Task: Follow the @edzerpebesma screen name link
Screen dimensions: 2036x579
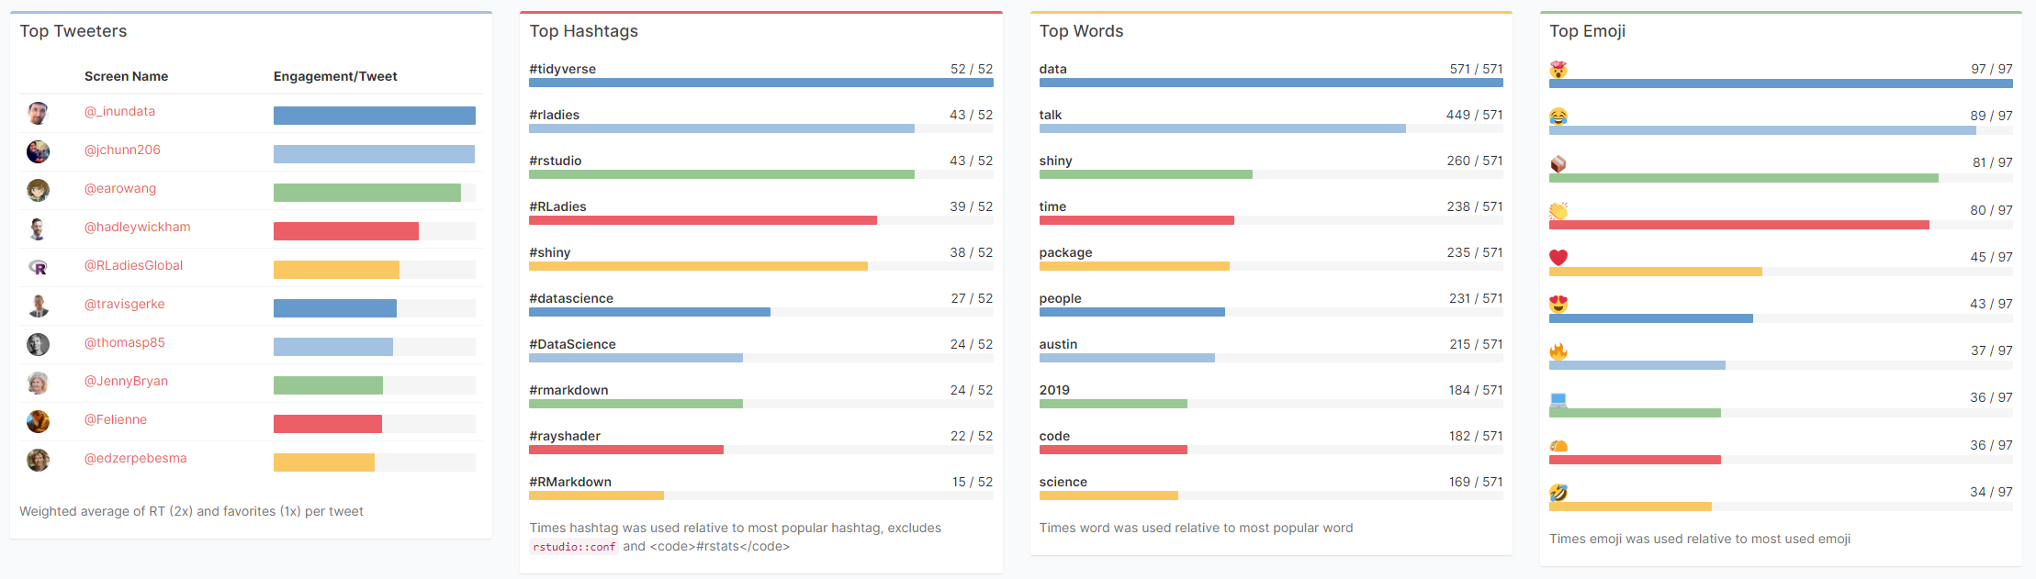Action: coord(135,458)
